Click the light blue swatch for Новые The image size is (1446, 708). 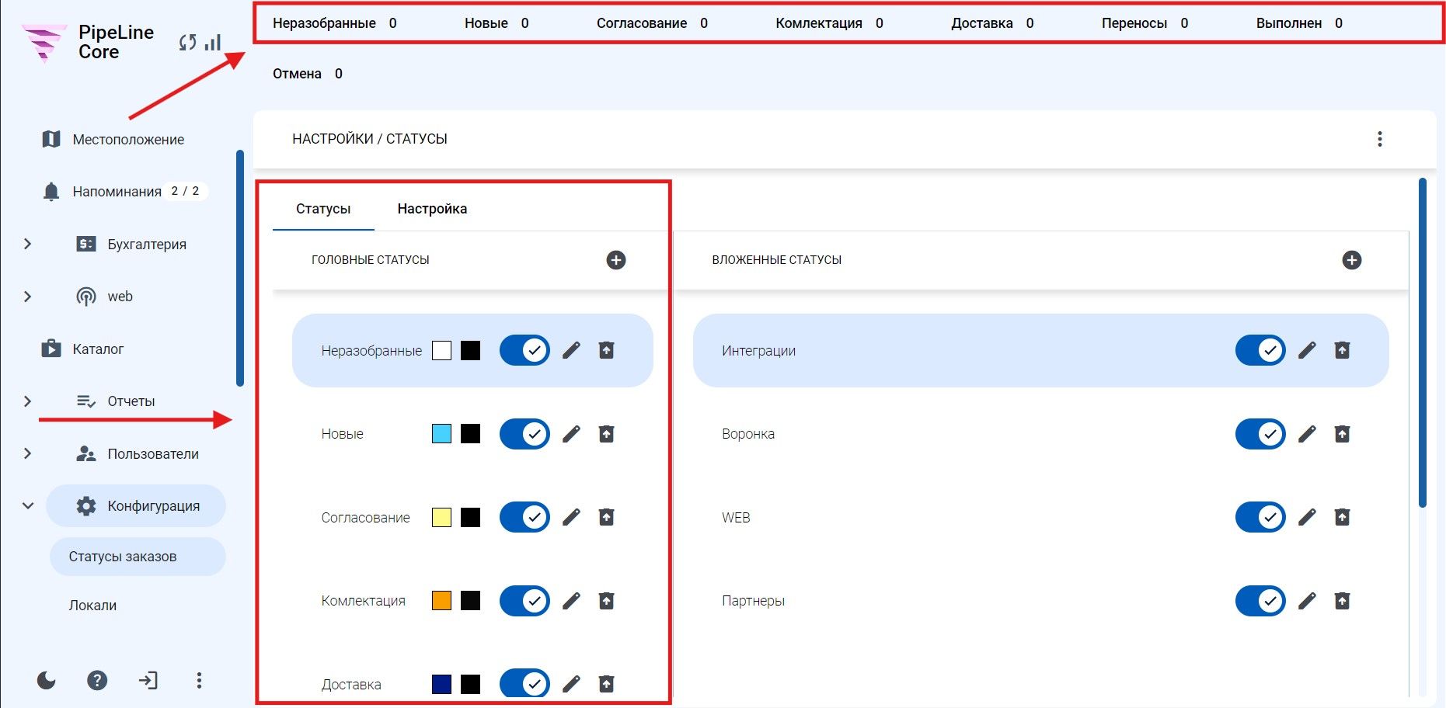441,434
